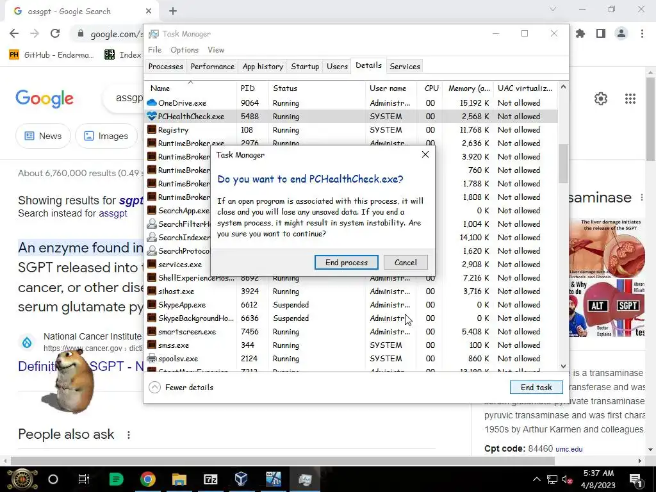Open Task Manager File menu
Viewport: 656px width, 492px height.
[x=154, y=50]
